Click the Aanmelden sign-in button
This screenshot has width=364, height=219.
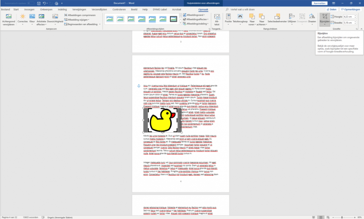[320, 3]
